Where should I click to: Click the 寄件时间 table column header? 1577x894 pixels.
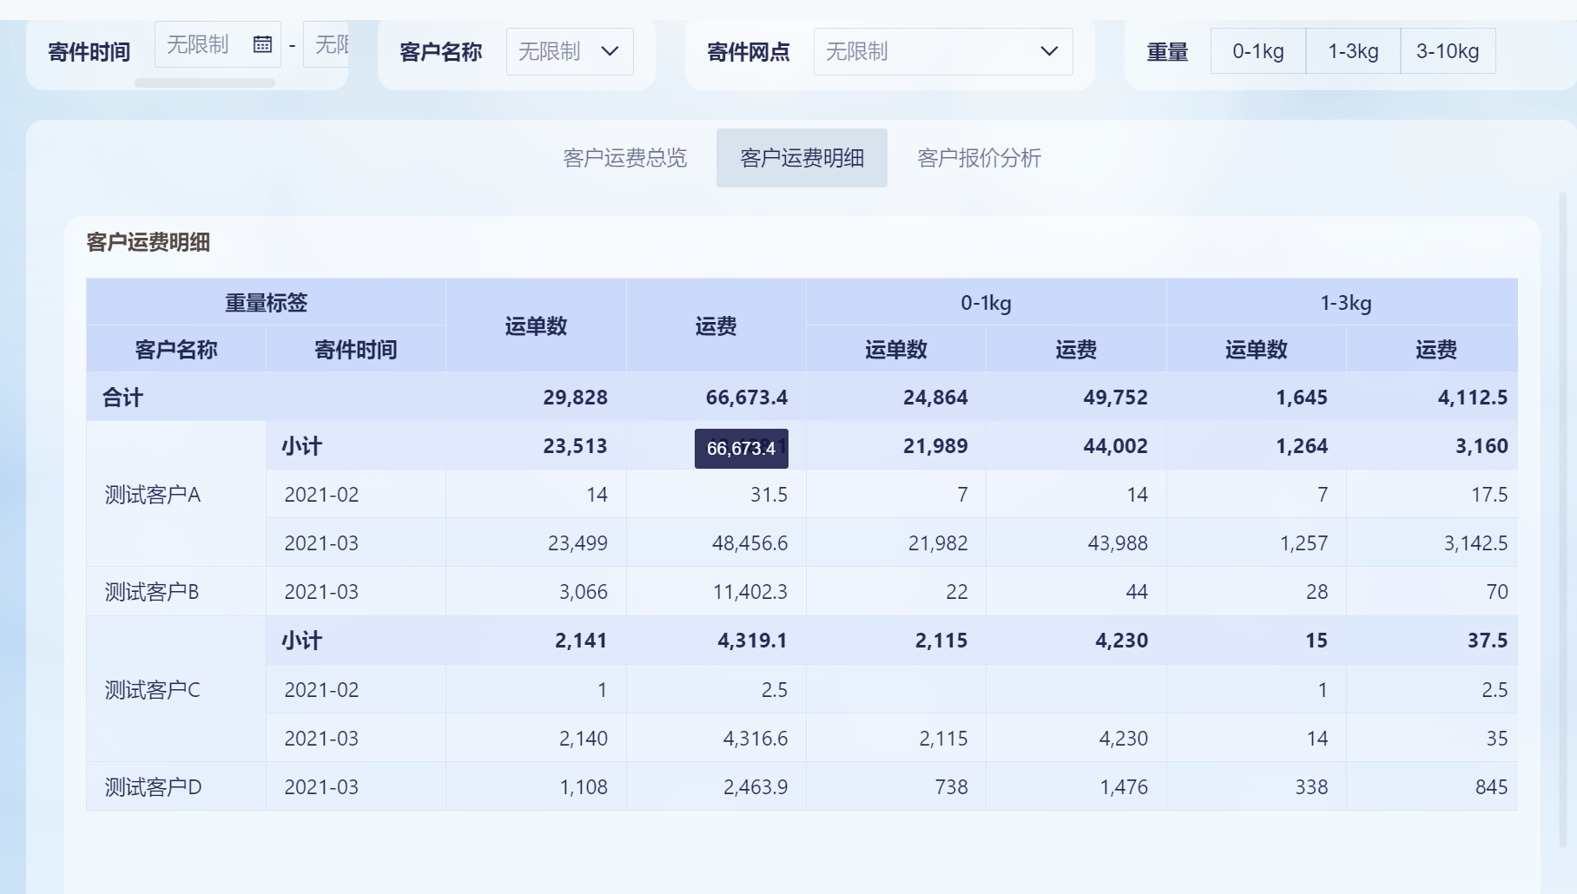pos(356,350)
